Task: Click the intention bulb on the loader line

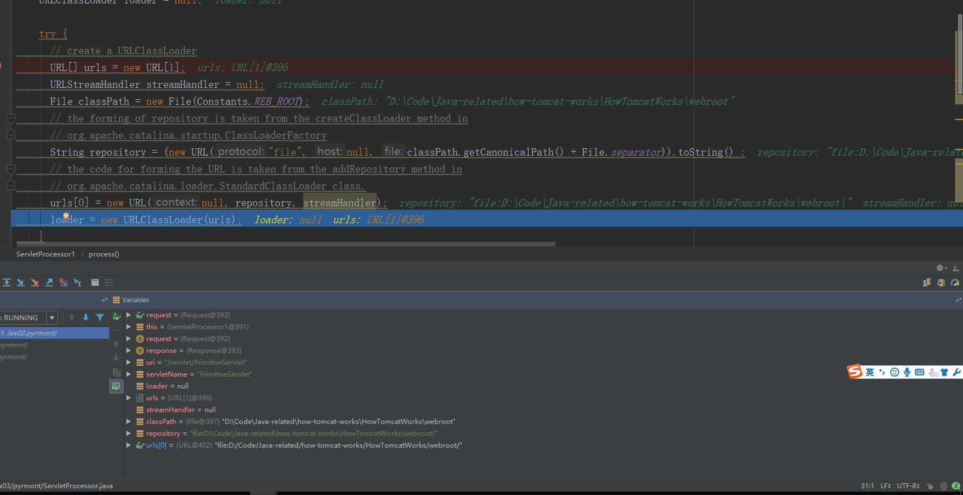Action: click(66, 216)
